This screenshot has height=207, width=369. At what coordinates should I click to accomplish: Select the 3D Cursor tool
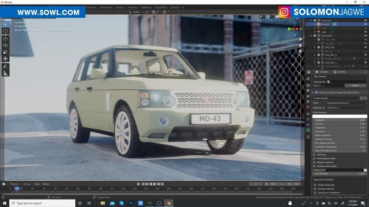[5, 31]
